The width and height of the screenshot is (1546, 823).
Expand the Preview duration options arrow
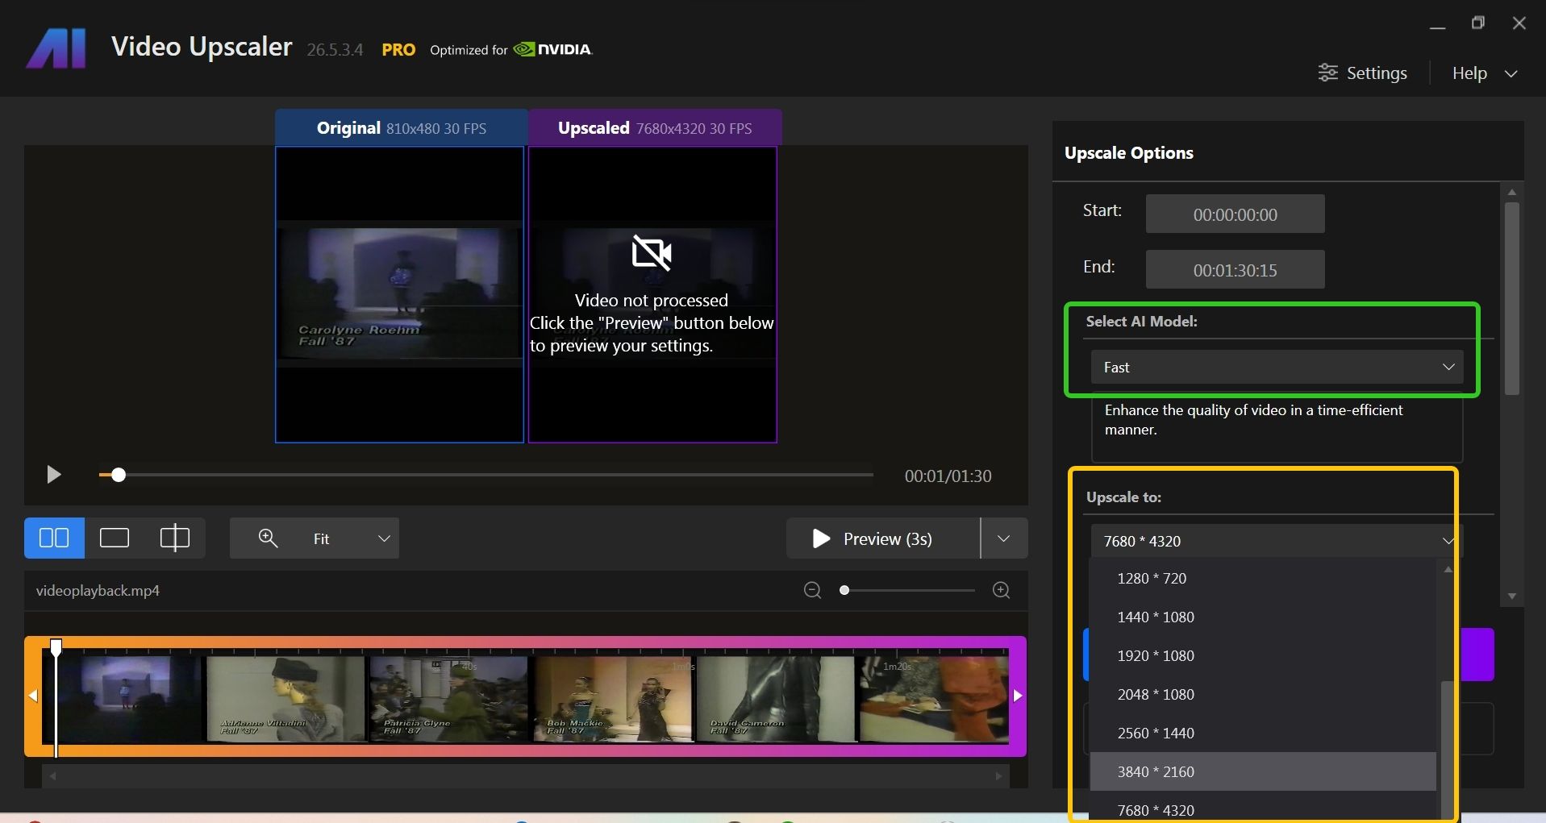point(1003,538)
